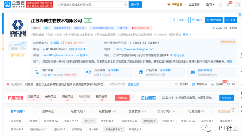Click the refresh icon beside 2022-06-18更新
The image size is (246, 139).
[x=214, y=28]
